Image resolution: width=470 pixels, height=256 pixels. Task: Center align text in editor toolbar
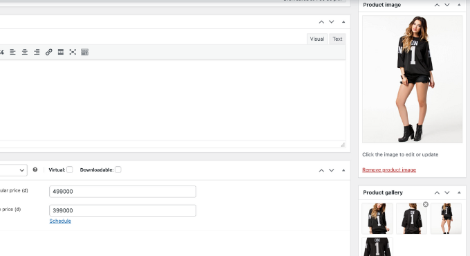[25, 52]
